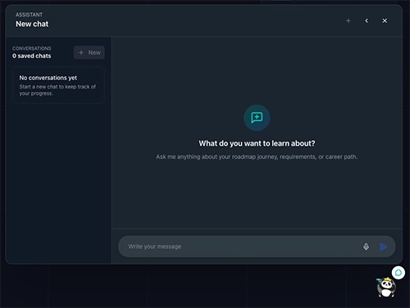Screen dimensions: 410x308
Task: Start a chat with the New button
Action: click(x=89, y=52)
